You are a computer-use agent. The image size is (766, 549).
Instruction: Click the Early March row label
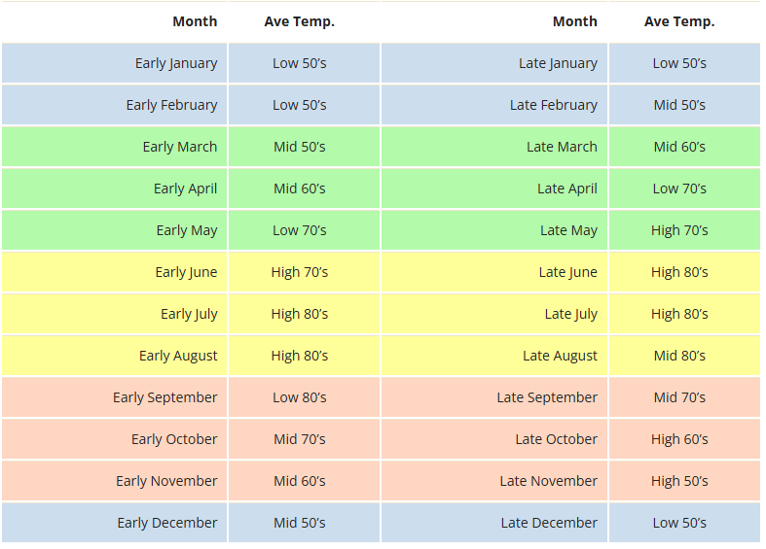[114, 147]
